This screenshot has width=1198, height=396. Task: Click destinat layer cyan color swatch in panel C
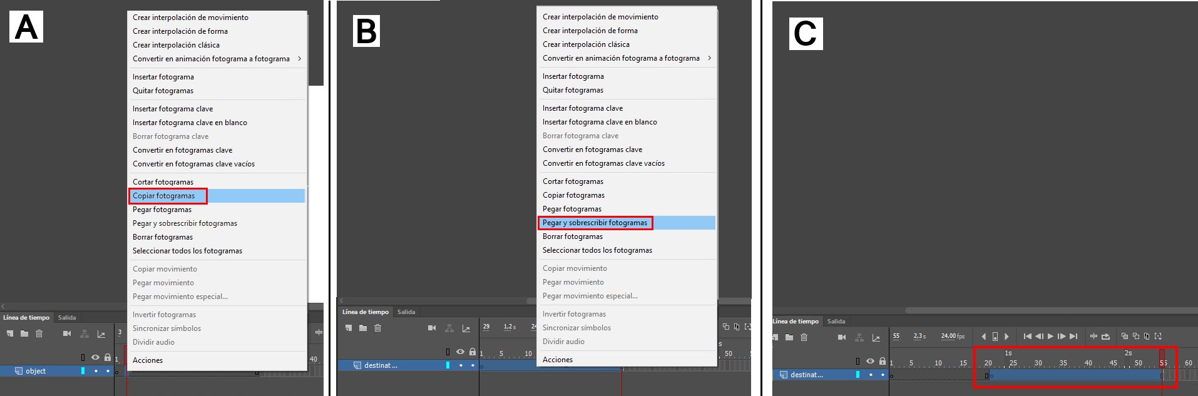click(x=858, y=375)
